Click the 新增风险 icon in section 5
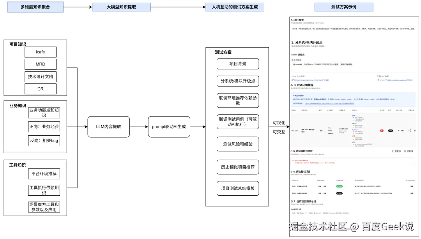 393,151
